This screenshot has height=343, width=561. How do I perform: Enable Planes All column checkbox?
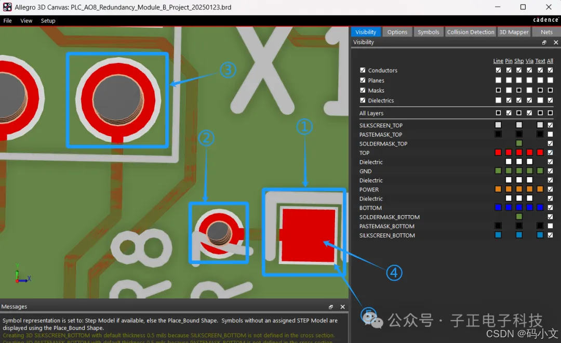coord(550,80)
